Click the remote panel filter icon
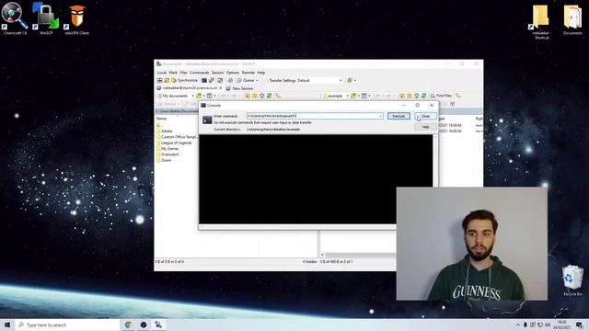589x331 pixels. click(364, 96)
